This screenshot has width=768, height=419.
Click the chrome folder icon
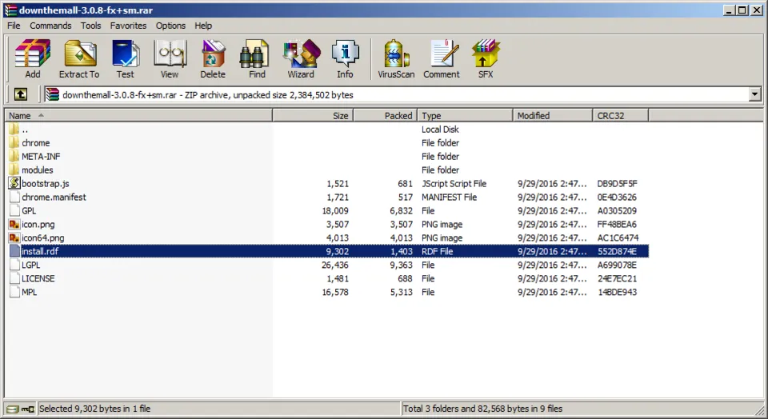pos(14,142)
